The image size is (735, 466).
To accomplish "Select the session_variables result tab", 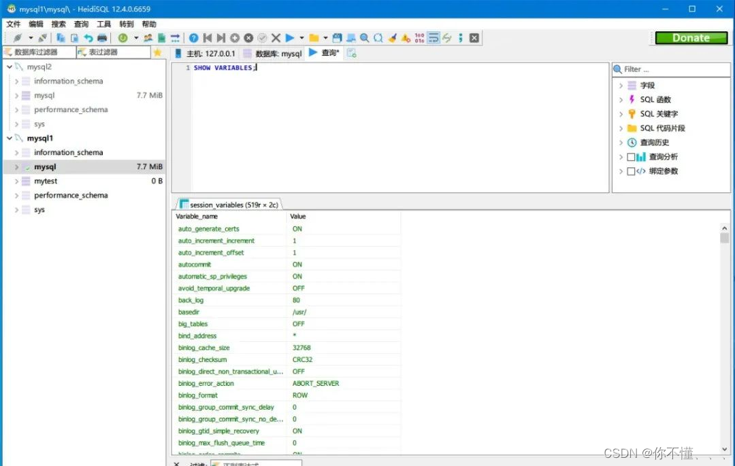I will 229,204.
